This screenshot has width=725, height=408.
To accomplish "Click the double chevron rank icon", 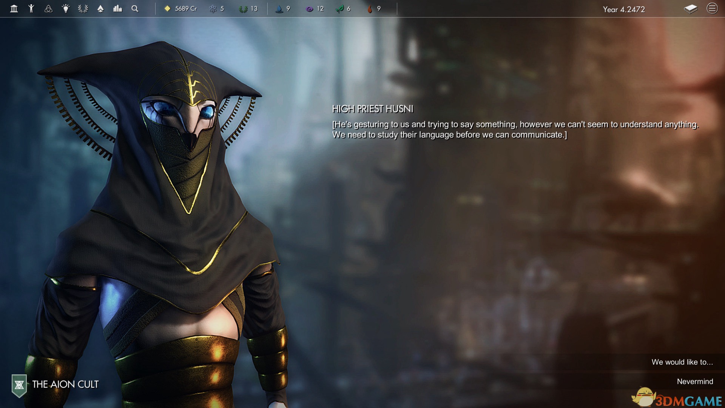I will coord(100,9).
